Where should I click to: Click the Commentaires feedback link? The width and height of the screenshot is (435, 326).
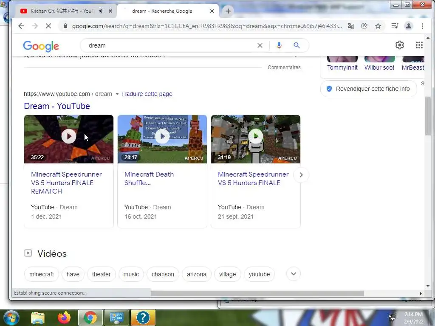[x=284, y=67]
